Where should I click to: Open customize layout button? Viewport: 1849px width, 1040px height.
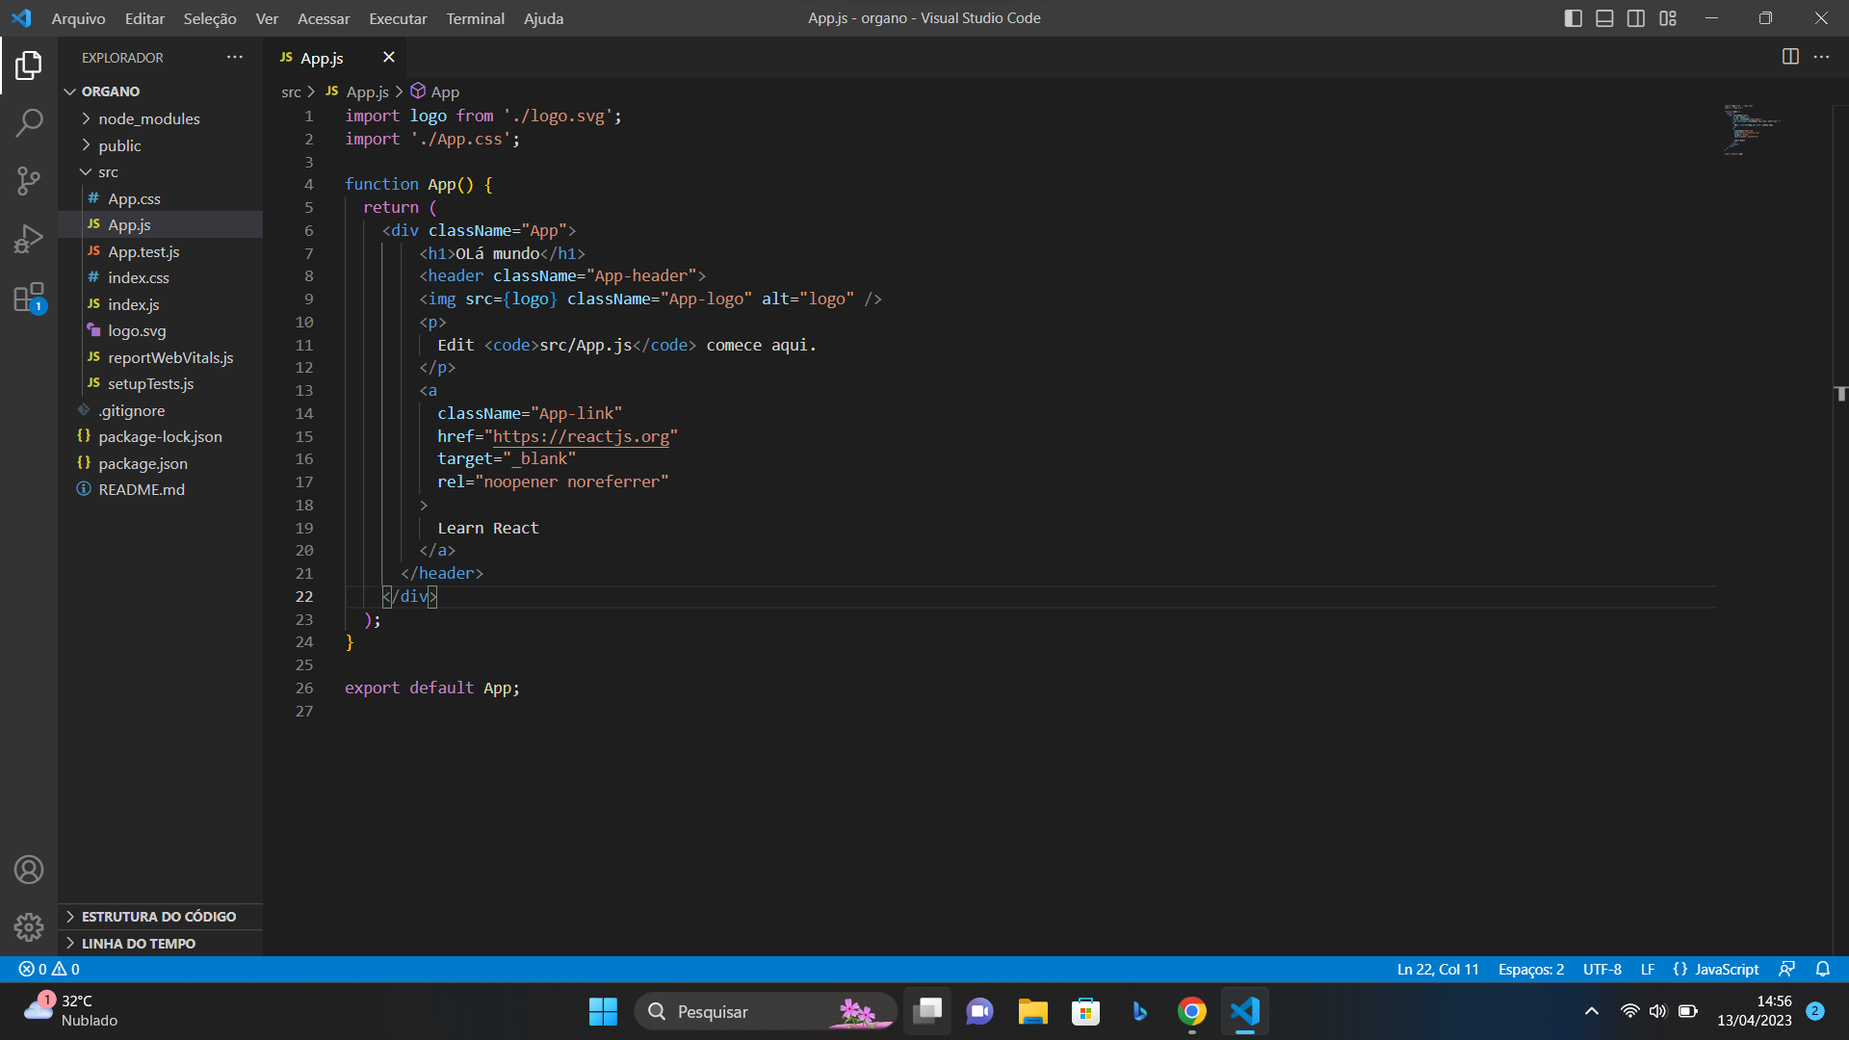tap(1668, 18)
